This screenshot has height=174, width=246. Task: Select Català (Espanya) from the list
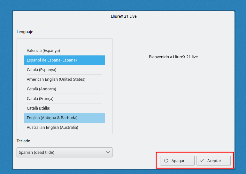tap(42, 70)
